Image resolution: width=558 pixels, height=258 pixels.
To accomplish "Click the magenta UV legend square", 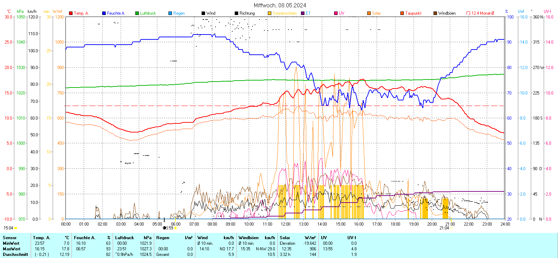I will click(x=336, y=13).
